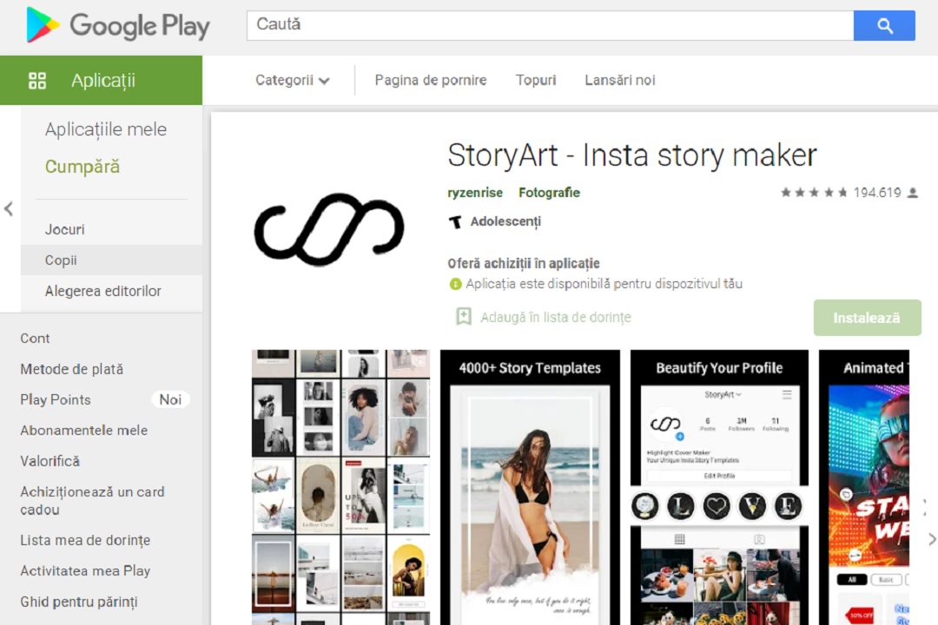Open Cont settings link
This screenshot has height=625, width=938.
35,339
